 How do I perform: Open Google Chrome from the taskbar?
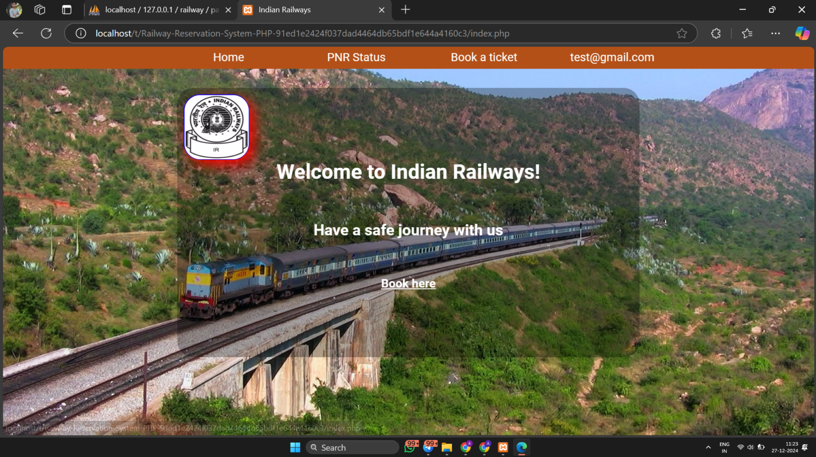point(465,447)
